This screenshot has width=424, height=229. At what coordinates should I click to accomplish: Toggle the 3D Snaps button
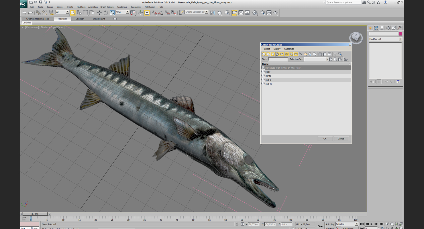click(x=155, y=13)
